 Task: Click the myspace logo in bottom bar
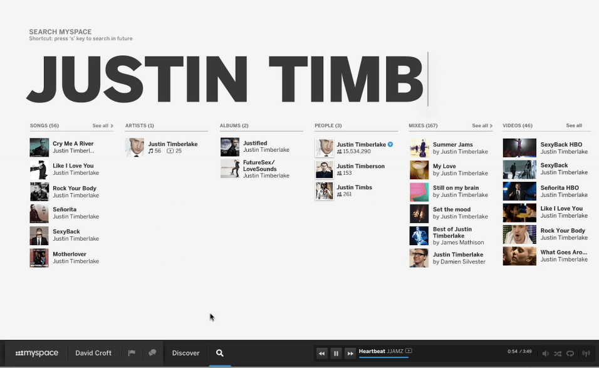37,353
